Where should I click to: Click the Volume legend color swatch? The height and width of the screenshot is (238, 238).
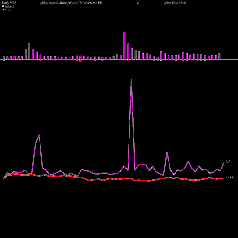[x=3, y=6]
